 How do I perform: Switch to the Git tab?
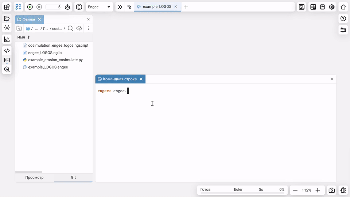(73, 178)
